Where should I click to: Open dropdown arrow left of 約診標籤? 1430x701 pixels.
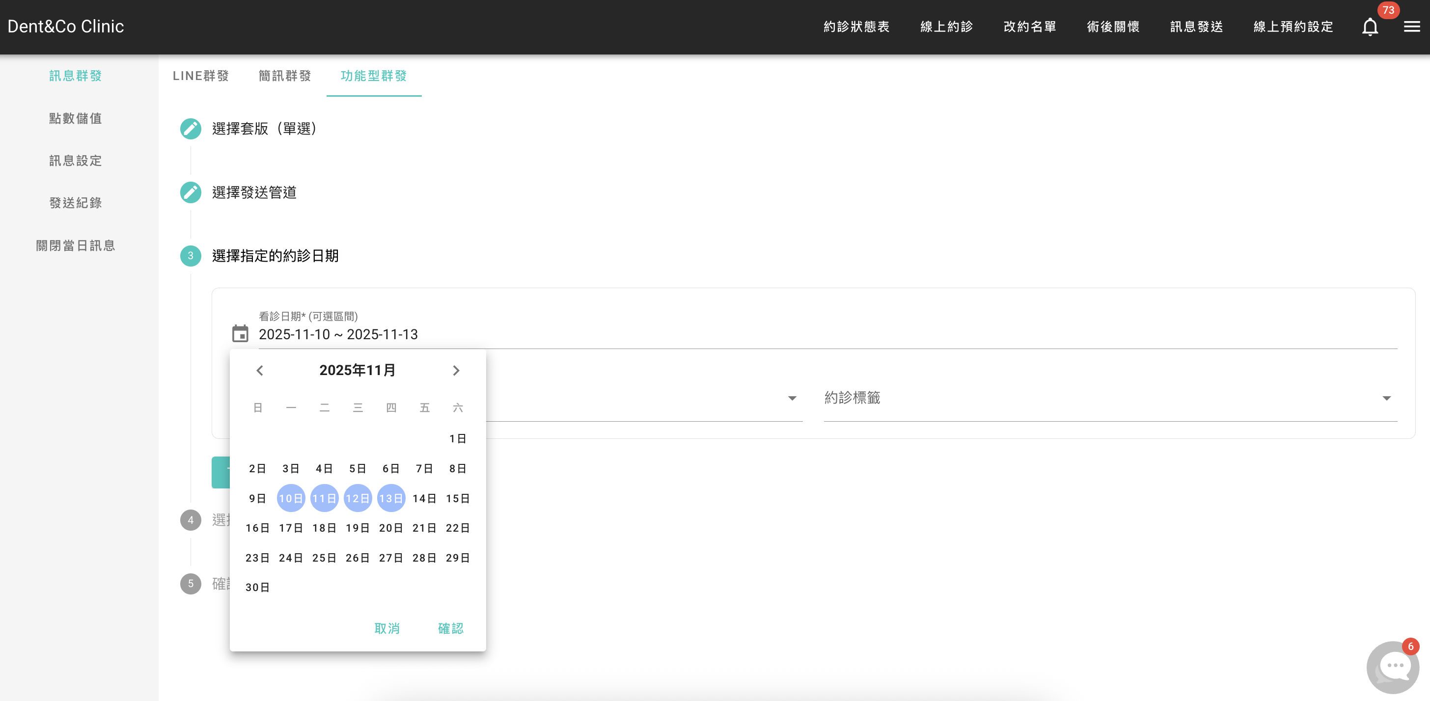click(792, 398)
